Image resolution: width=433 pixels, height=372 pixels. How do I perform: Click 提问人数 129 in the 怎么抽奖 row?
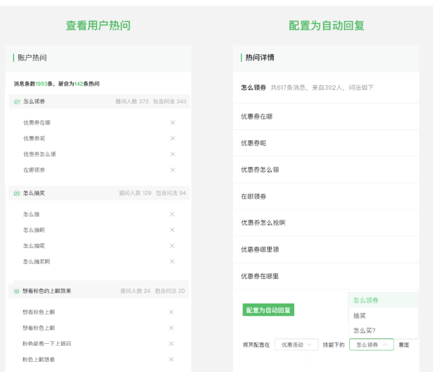click(x=135, y=193)
